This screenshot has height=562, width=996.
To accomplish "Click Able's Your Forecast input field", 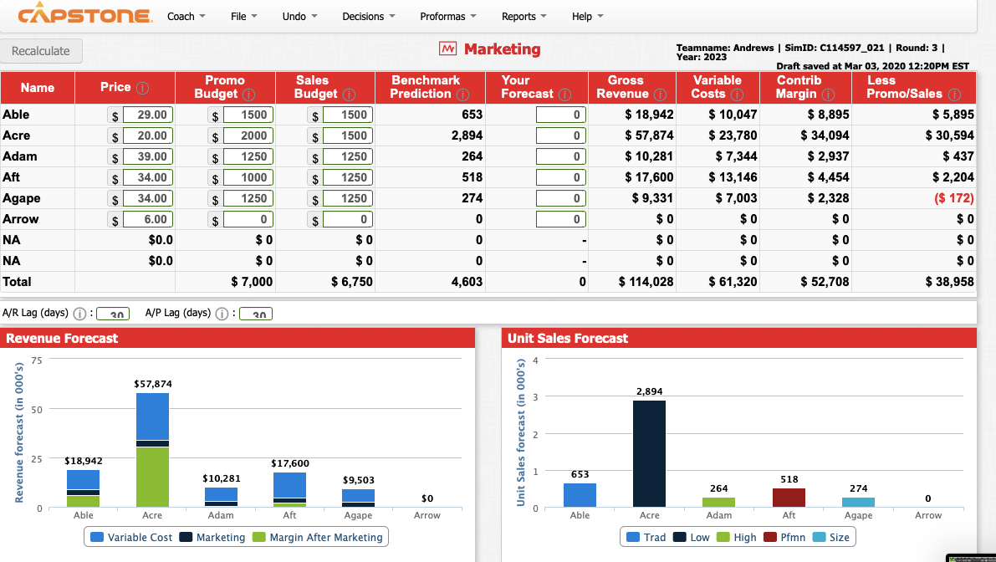I will [x=559, y=114].
